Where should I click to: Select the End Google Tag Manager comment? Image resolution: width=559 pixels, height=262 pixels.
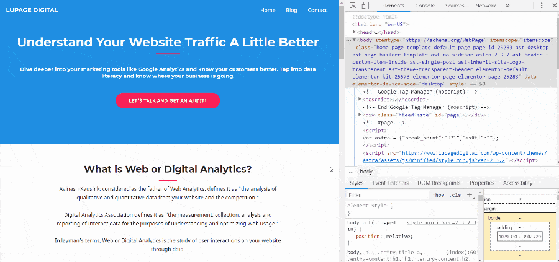pyautogui.click(x=426, y=107)
